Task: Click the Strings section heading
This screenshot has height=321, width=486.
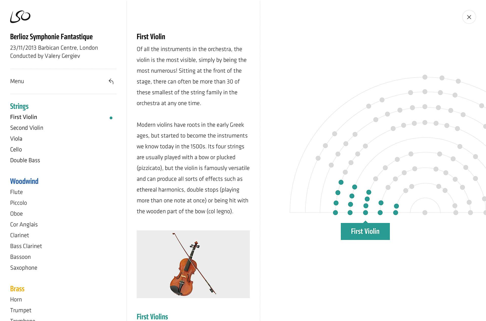Action: point(19,106)
